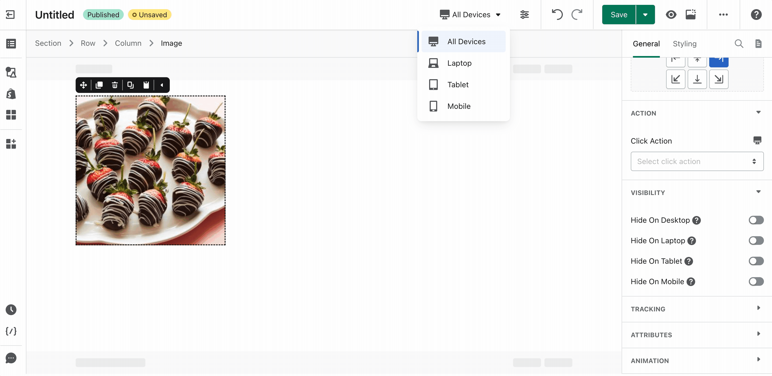Open history clock icon in sidebar
772x376 pixels.
click(11, 309)
